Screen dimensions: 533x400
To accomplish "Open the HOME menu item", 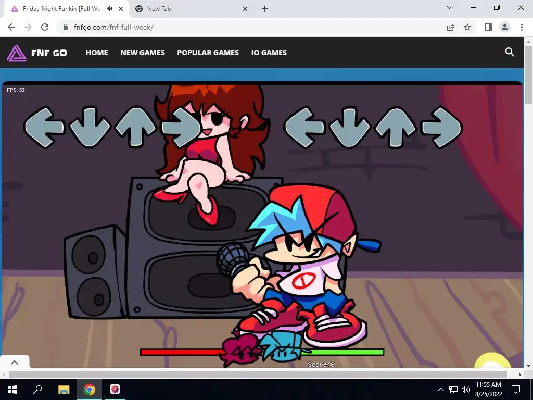I will point(97,53).
